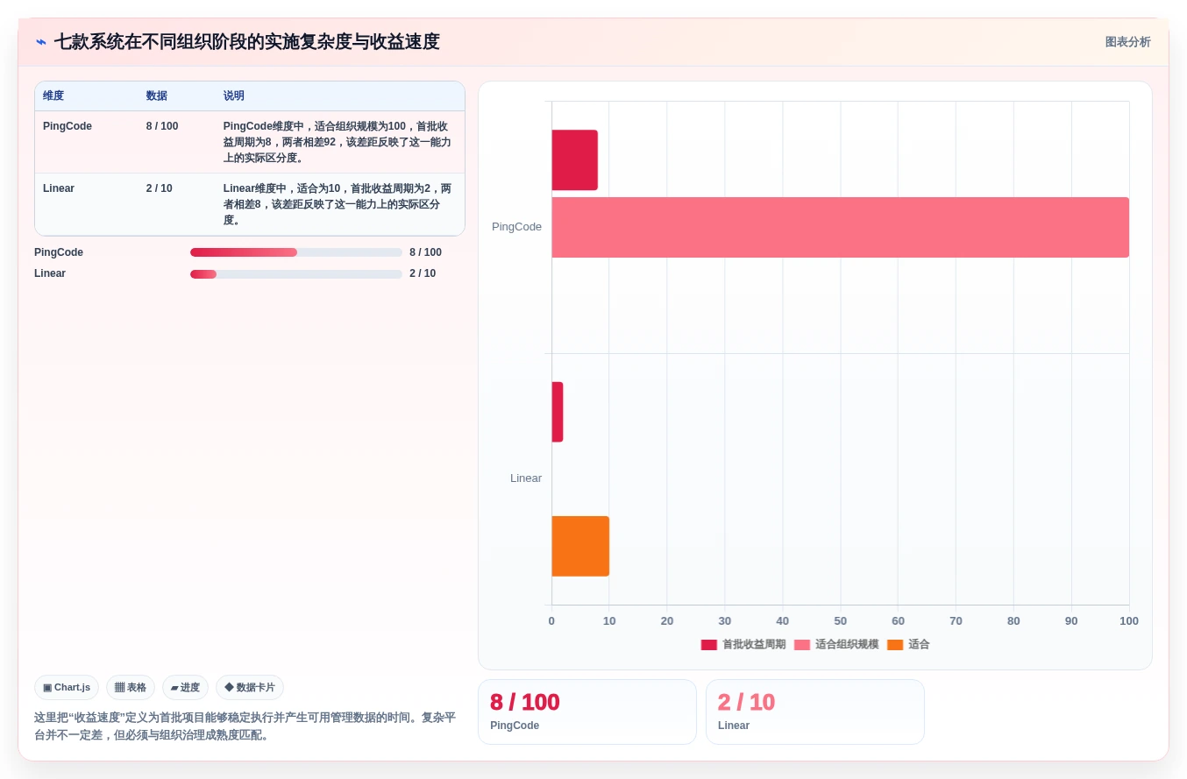
Task: Select the 进度 tag chip
Action: pos(185,688)
